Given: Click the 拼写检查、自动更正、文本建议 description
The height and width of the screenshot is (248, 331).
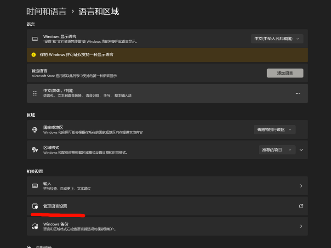Looking at the screenshot, I should [x=67, y=189].
